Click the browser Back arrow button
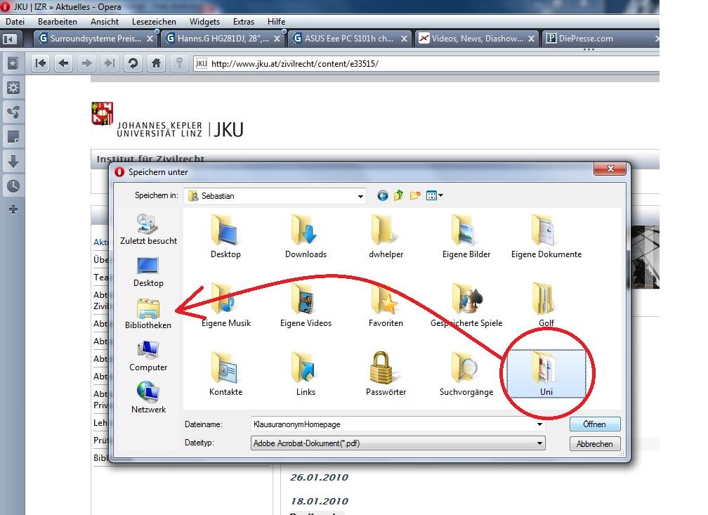 [x=64, y=63]
